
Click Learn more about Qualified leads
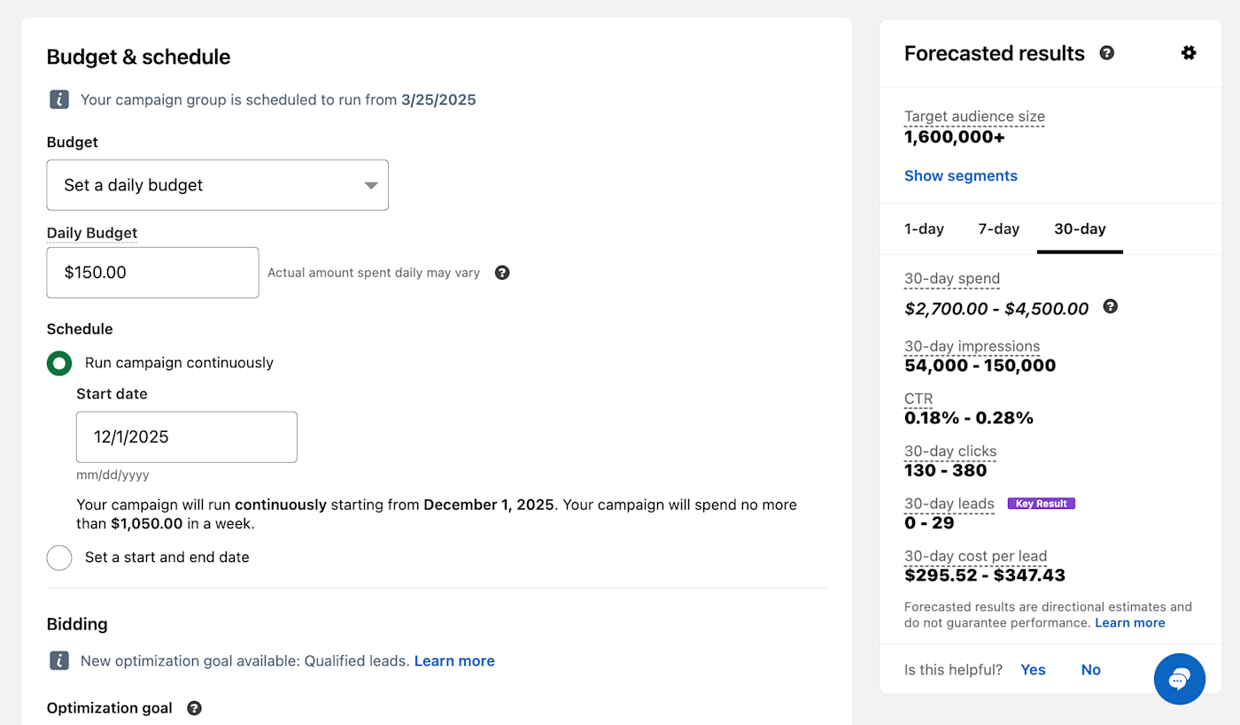[x=454, y=661]
